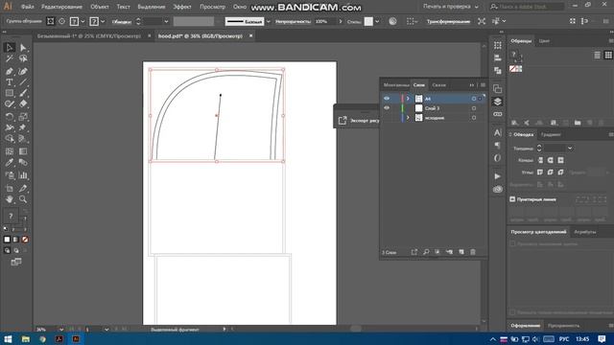Open the Links panel icon in dock

point(497,114)
